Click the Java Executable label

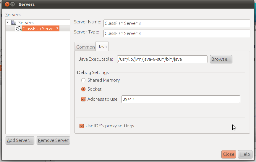tap(96, 59)
